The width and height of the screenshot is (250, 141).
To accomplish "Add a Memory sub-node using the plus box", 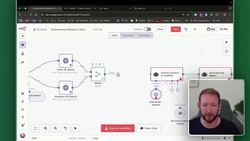I will tap(172, 90).
